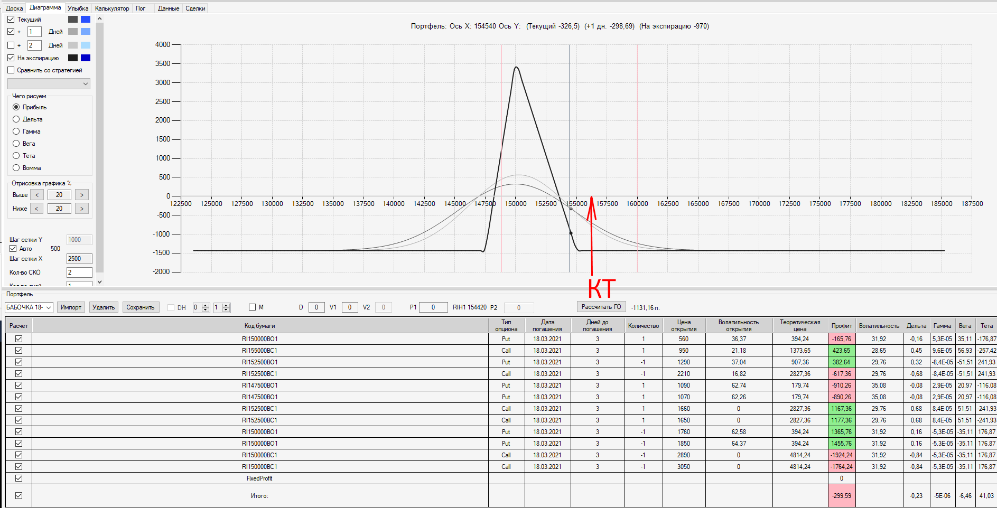
Task: Pick the dark gray Текущий color swatch
Action: (x=73, y=19)
